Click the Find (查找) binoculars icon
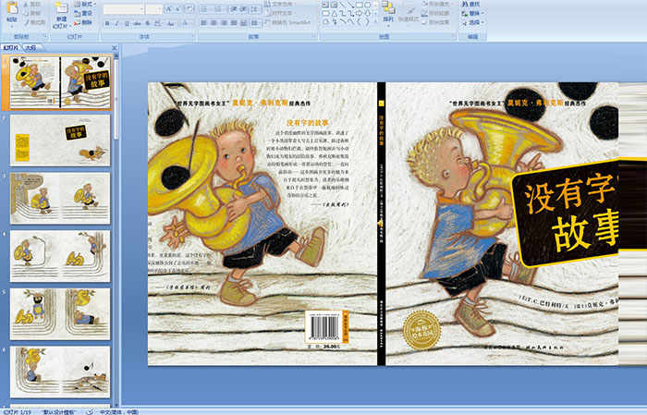The height and width of the screenshot is (415, 647). tap(465, 4)
